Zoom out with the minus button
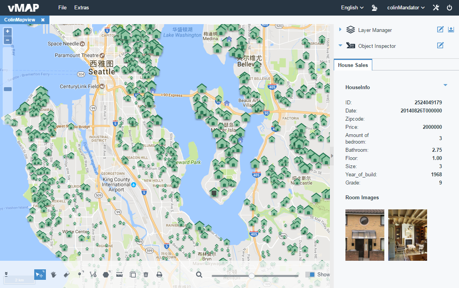The width and height of the screenshot is (459, 288). 8,40
